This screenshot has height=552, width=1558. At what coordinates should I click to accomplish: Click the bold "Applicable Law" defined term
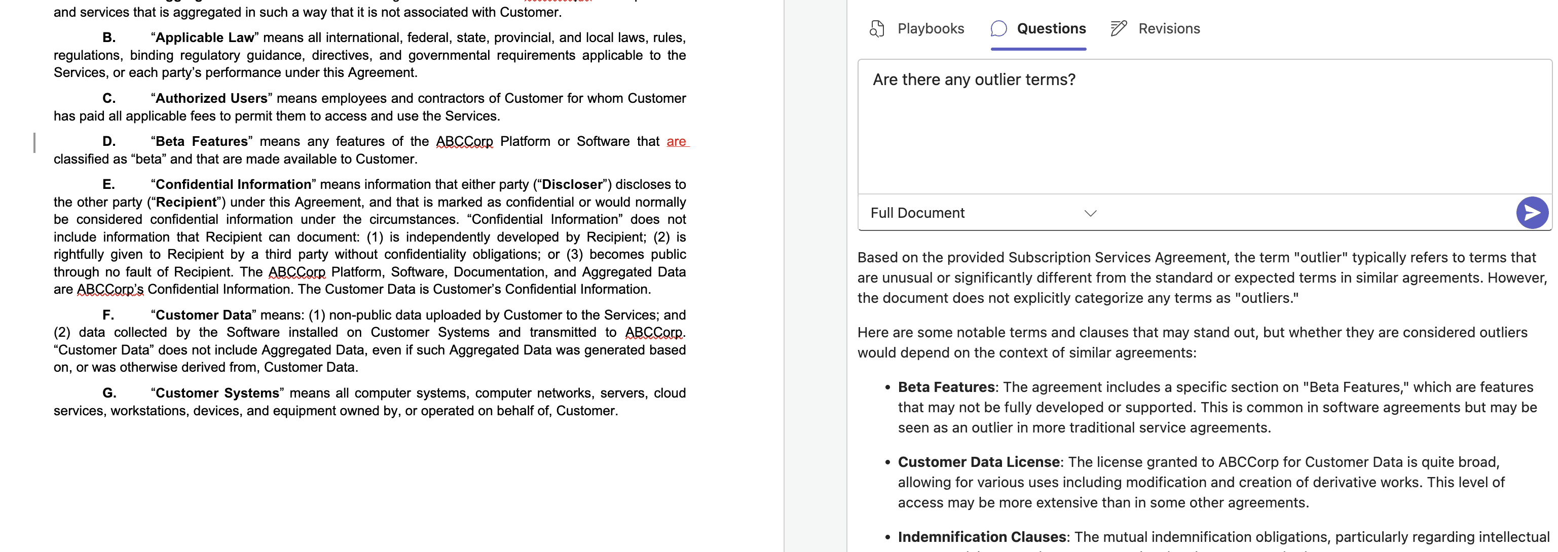204,37
